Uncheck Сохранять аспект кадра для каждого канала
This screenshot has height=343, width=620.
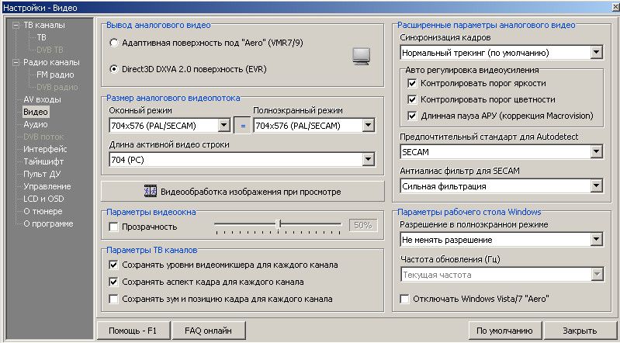click(x=115, y=282)
